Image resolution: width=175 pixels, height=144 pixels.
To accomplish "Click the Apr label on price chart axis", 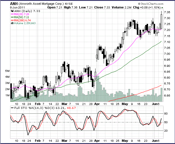I will click(x=97, y=104).
